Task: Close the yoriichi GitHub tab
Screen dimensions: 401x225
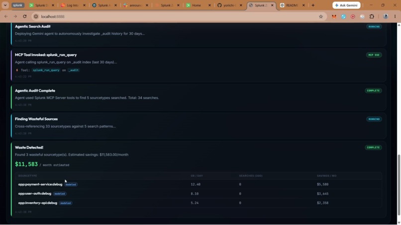Action: coord(241,5)
